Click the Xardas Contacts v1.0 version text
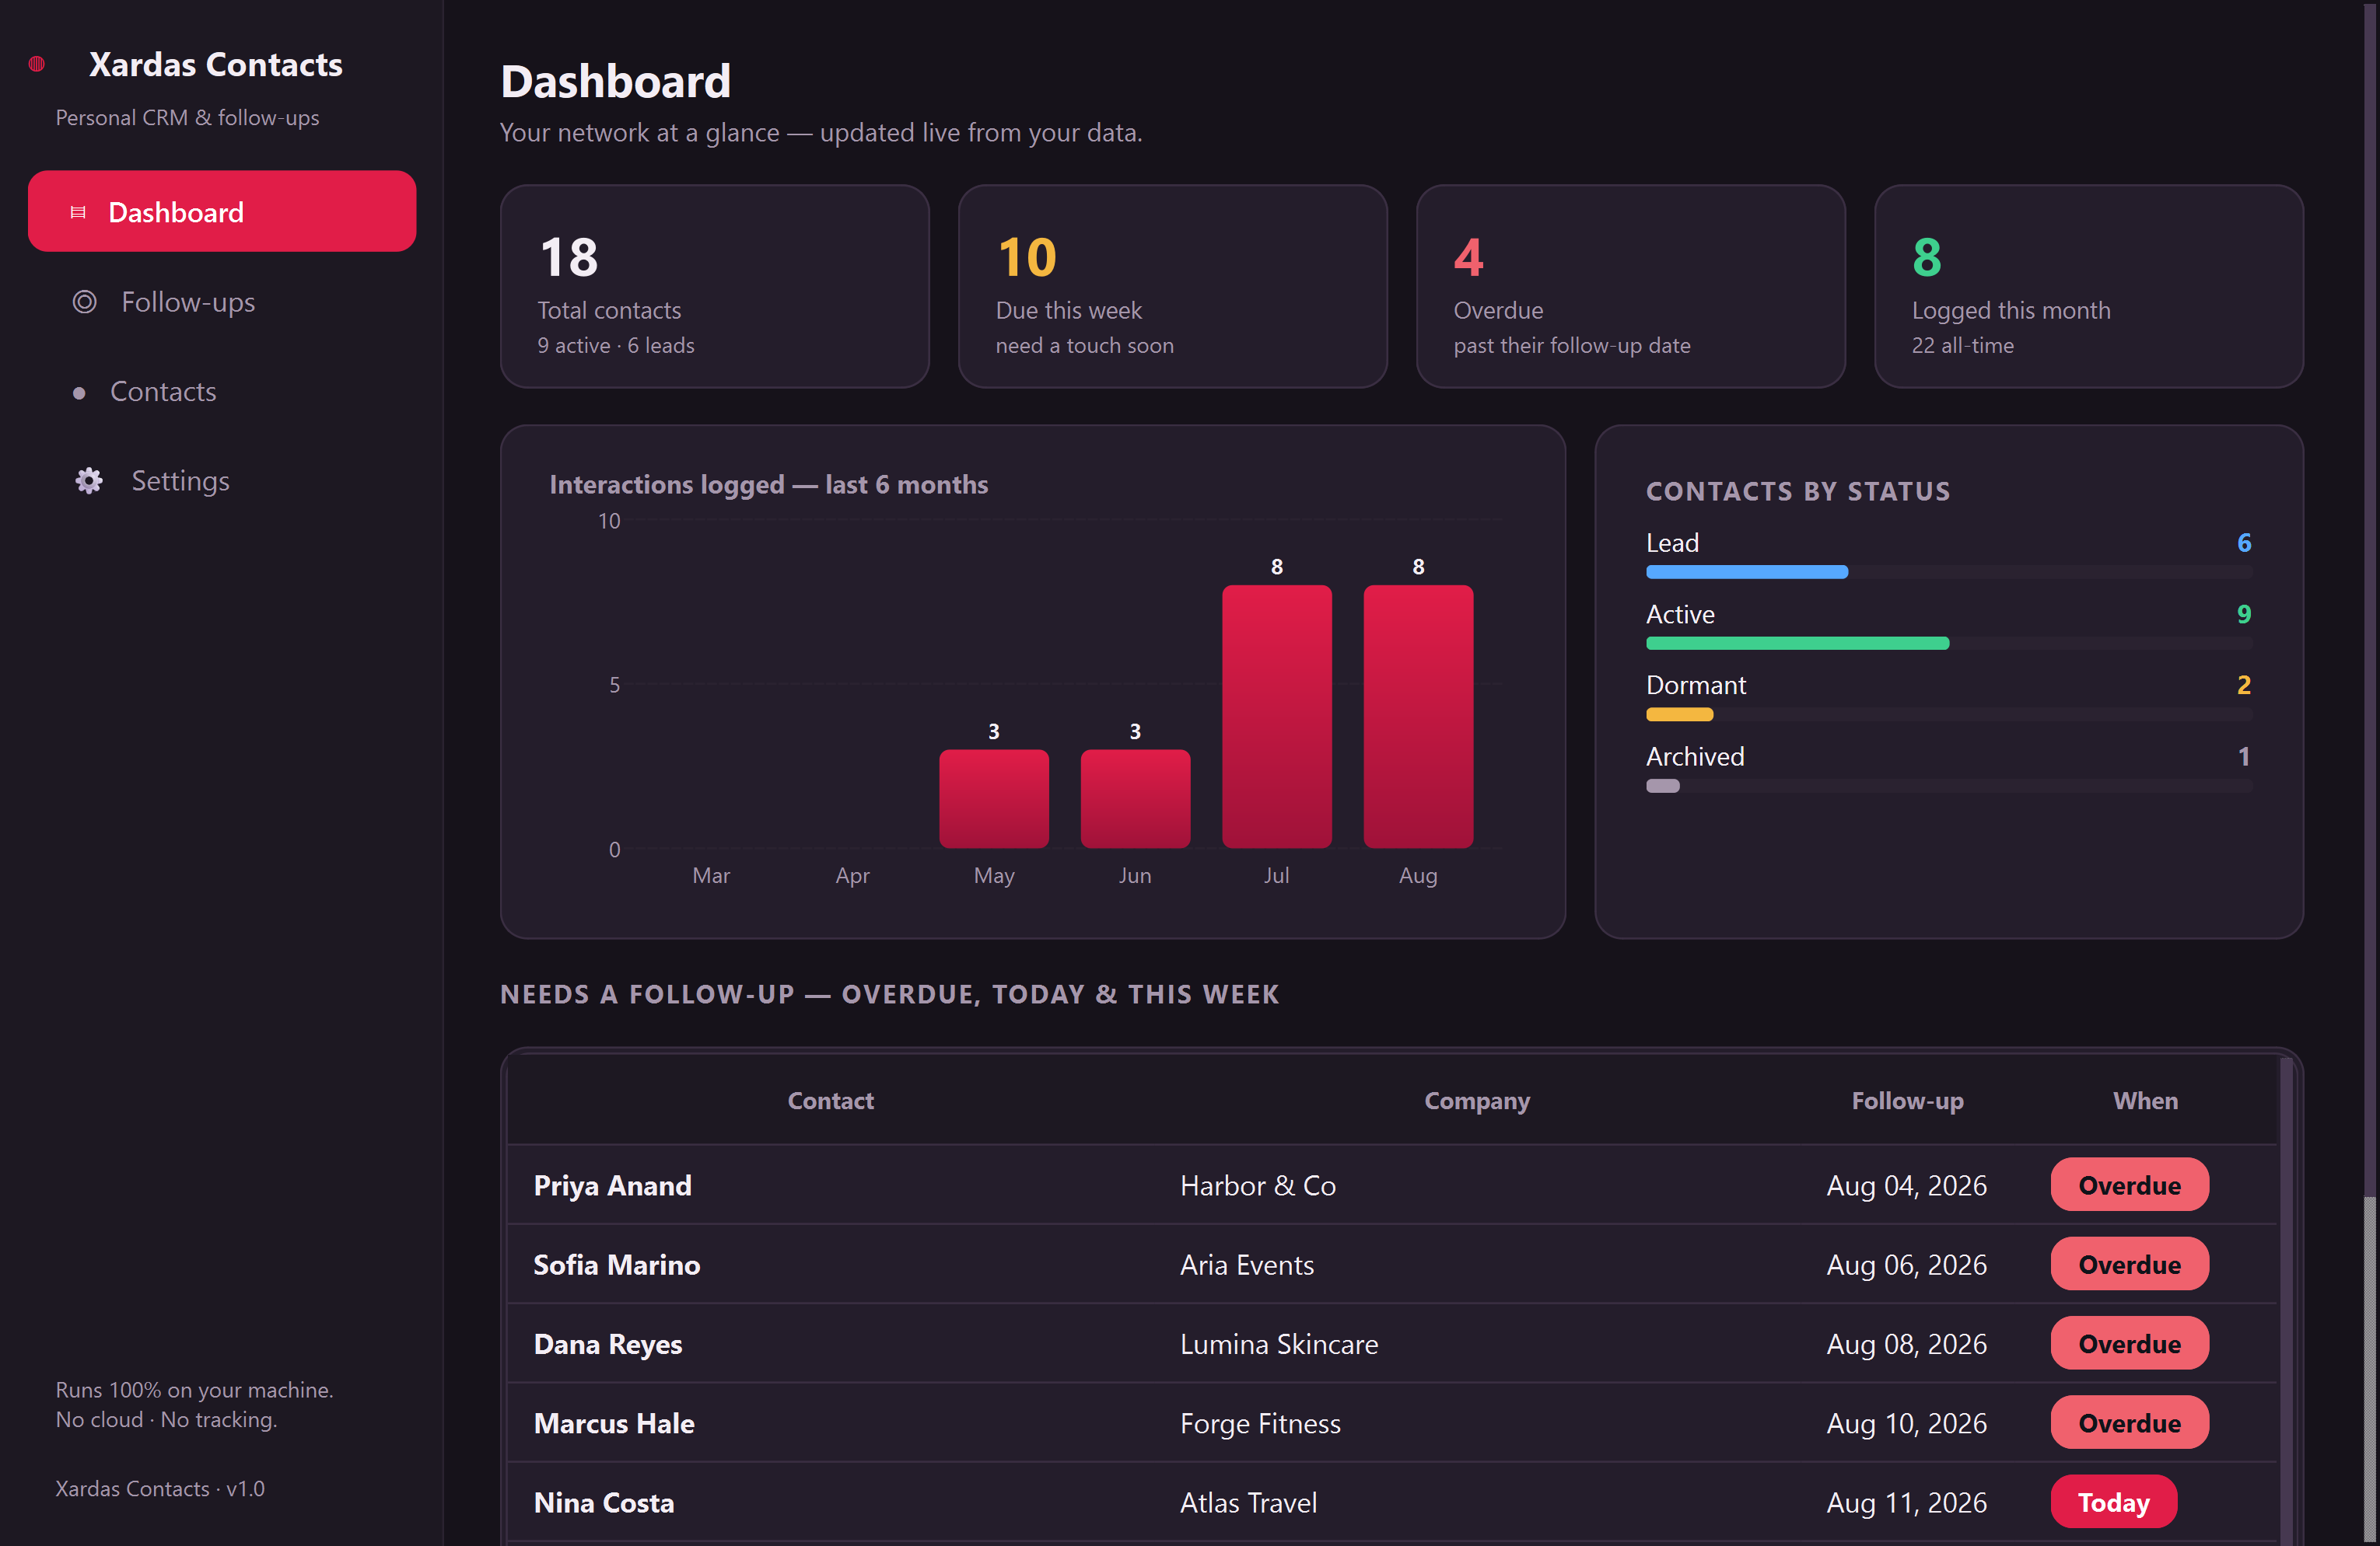 tap(160, 1488)
